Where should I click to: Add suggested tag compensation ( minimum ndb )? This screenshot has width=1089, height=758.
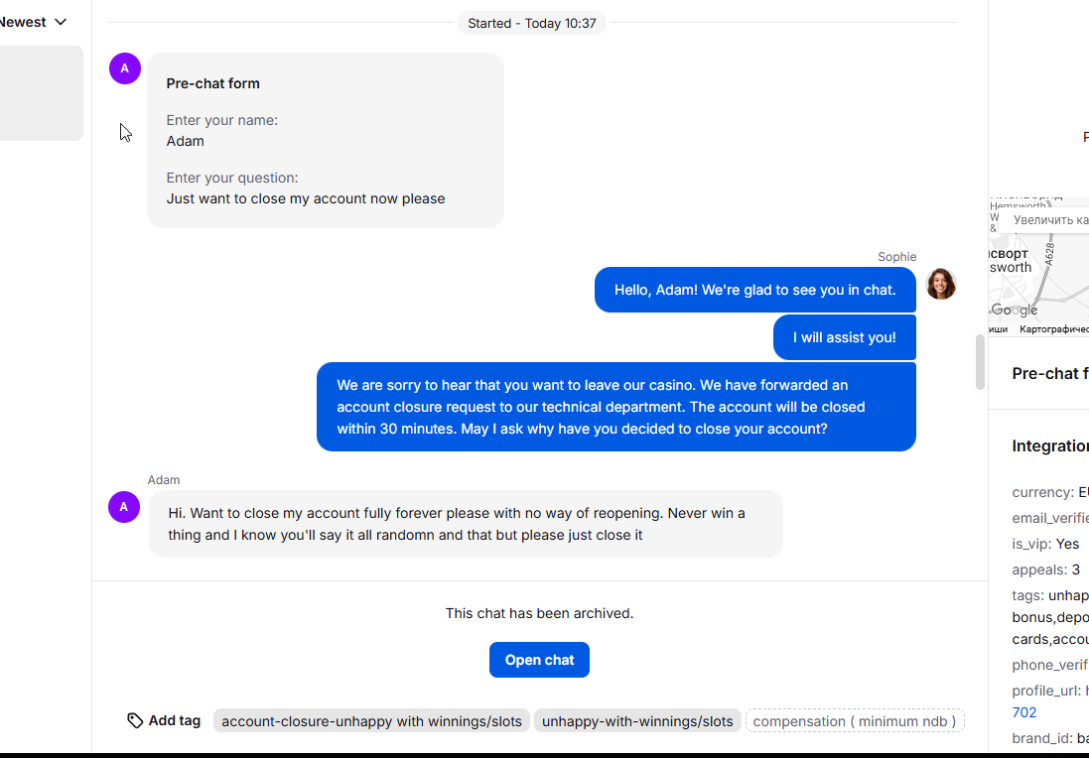[855, 721]
